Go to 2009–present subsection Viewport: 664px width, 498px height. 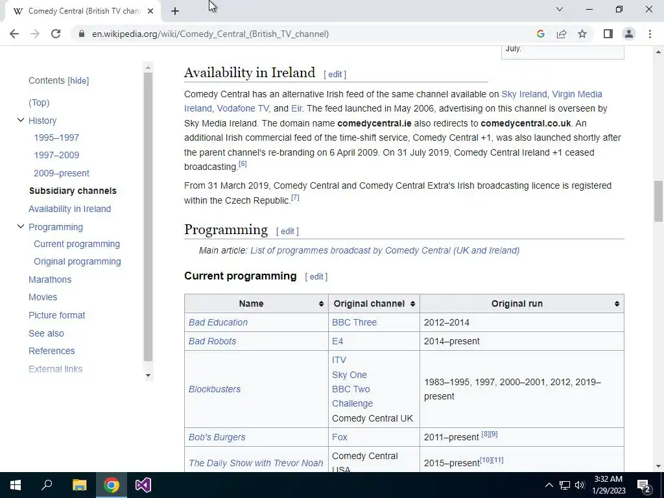[x=62, y=173]
